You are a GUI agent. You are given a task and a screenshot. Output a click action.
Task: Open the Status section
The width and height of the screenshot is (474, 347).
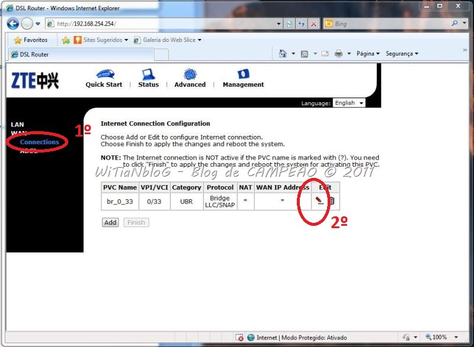[x=149, y=79]
